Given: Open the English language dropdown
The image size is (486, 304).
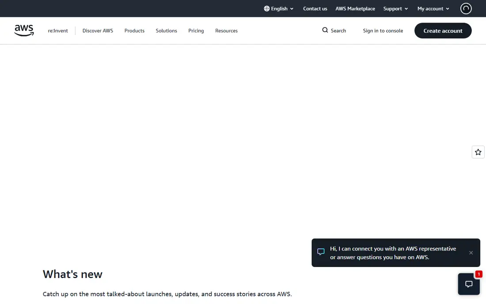Looking at the screenshot, I should click(x=279, y=9).
